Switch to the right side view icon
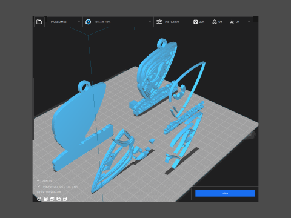 [x=65, y=199]
